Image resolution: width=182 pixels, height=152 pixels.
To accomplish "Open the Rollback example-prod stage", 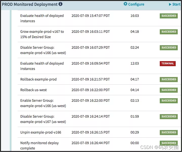I will coord(99,79).
